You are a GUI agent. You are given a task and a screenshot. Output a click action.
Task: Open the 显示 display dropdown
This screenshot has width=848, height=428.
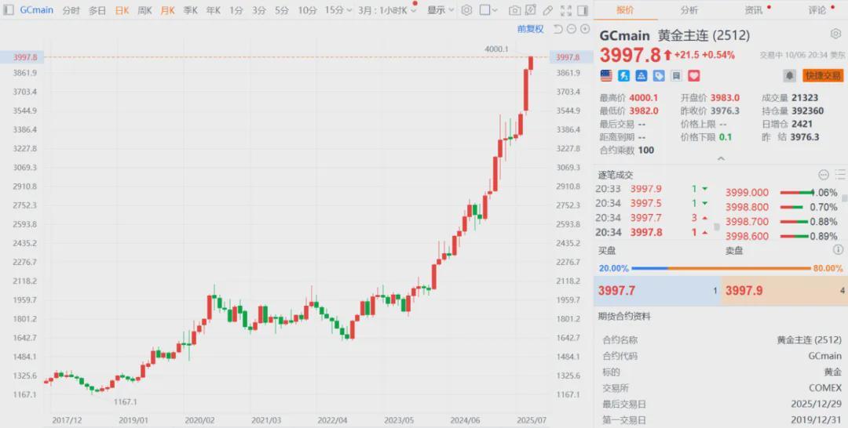(440, 10)
